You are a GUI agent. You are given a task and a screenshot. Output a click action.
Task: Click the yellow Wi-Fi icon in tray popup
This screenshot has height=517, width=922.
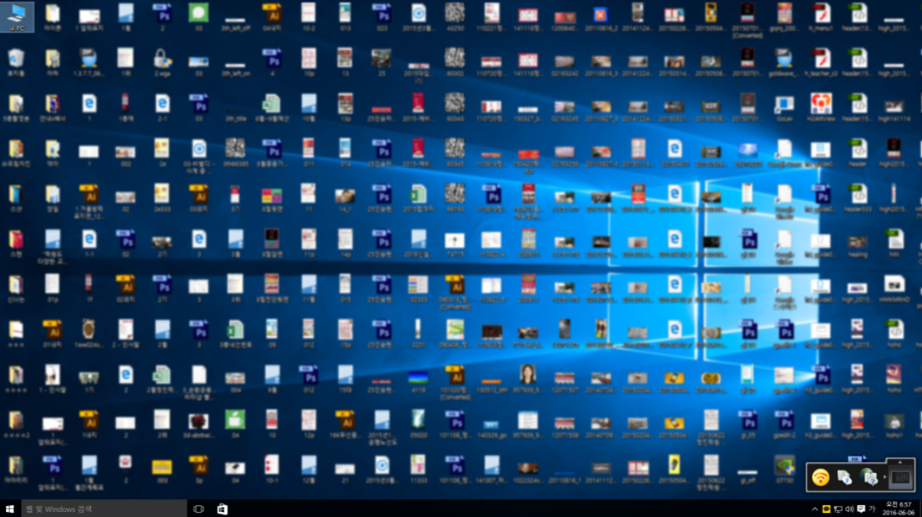(820, 477)
